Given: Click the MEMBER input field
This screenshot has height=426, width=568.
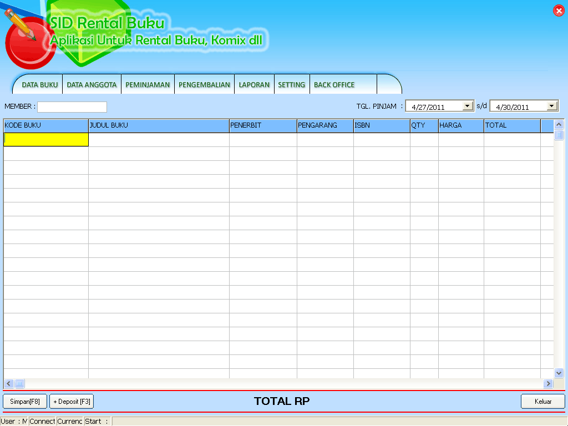Looking at the screenshot, I should [x=72, y=107].
